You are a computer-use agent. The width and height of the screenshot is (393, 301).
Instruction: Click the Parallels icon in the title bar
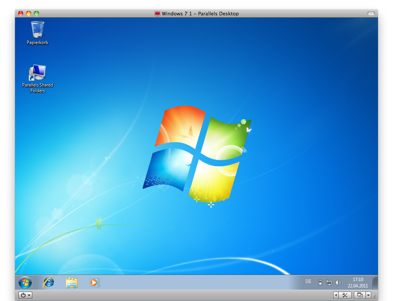pos(157,13)
